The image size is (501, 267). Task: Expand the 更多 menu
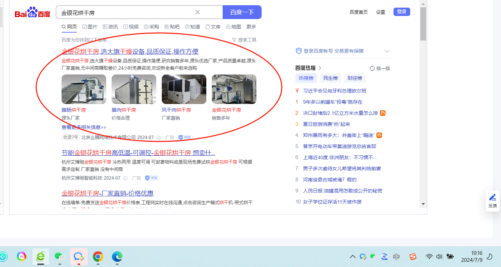tap(251, 27)
